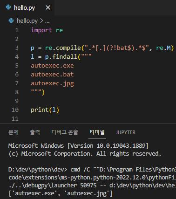This screenshot has width=176, height=199.
Task: Click the re.compile call text
Action: click(x=63, y=48)
